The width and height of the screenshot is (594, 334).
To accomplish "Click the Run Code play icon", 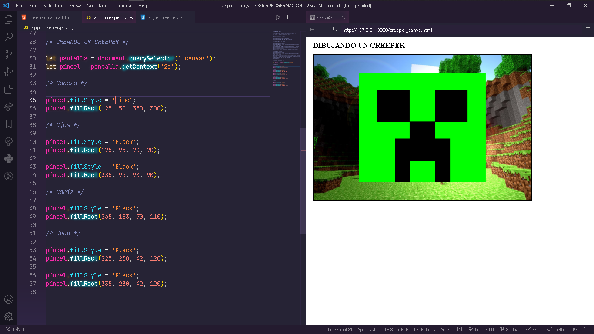I will click(x=278, y=17).
